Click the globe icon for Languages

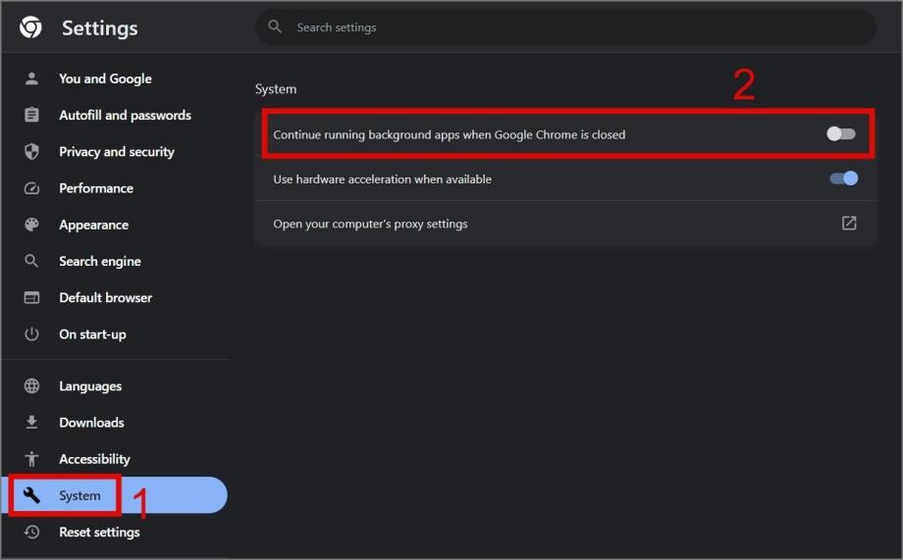(31, 385)
